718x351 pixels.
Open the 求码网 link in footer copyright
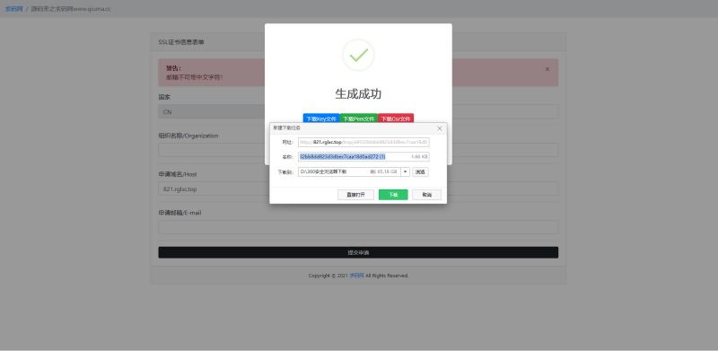(356, 276)
